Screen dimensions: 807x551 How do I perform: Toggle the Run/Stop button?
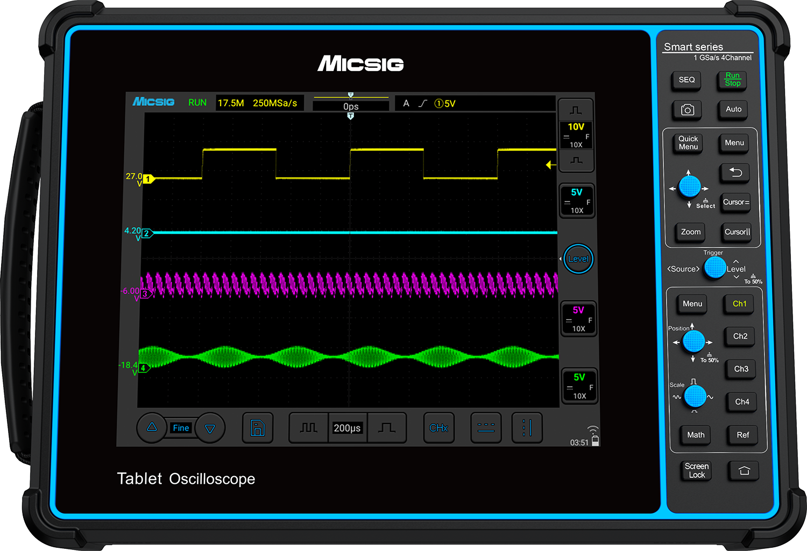pyautogui.click(x=732, y=80)
